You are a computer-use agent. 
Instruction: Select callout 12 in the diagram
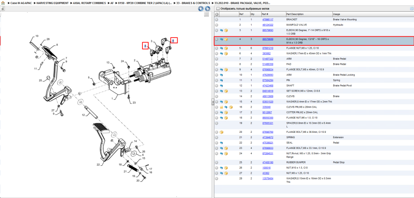pyautogui.click(x=83, y=115)
